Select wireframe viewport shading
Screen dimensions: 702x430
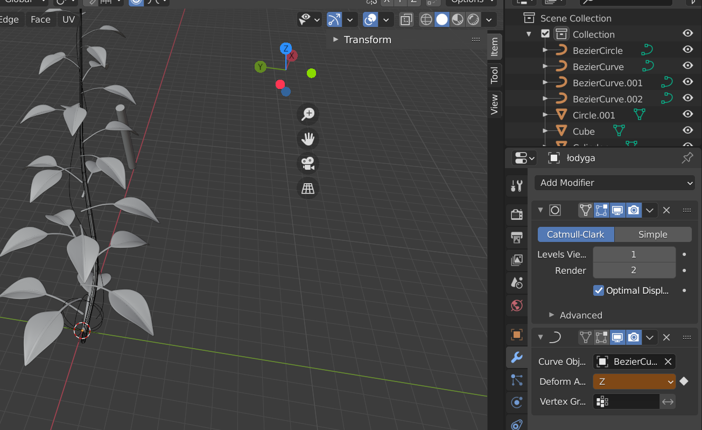[x=426, y=20]
